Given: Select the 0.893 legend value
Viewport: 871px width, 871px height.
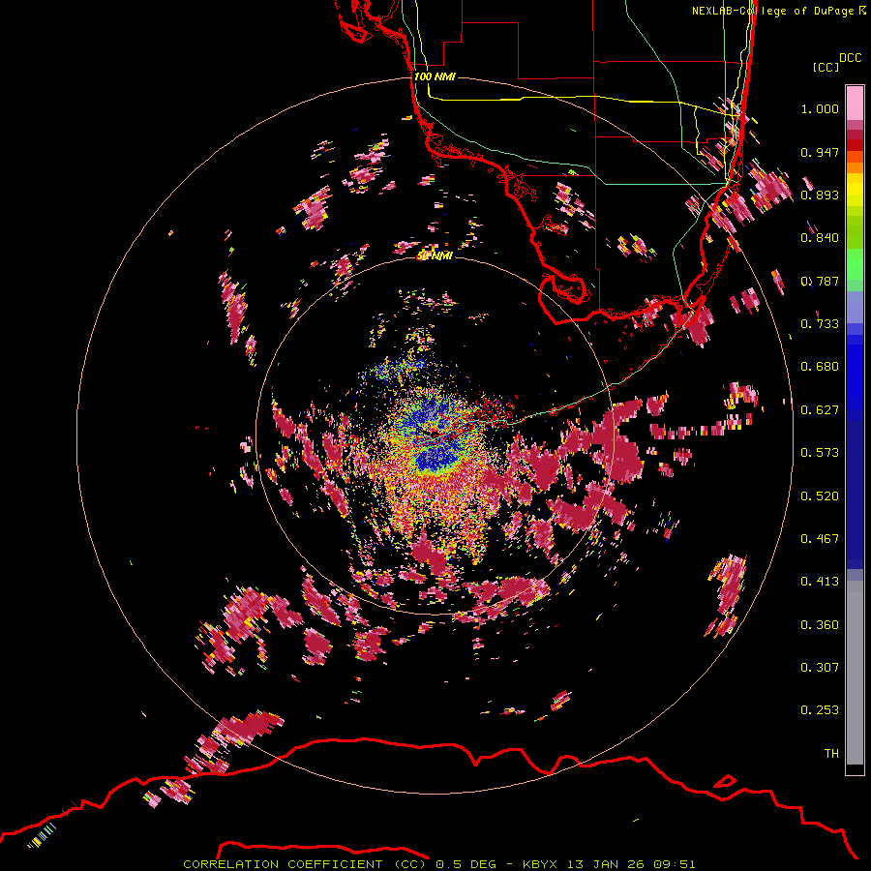Looking at the screenshot, I should tap(820, 195).
